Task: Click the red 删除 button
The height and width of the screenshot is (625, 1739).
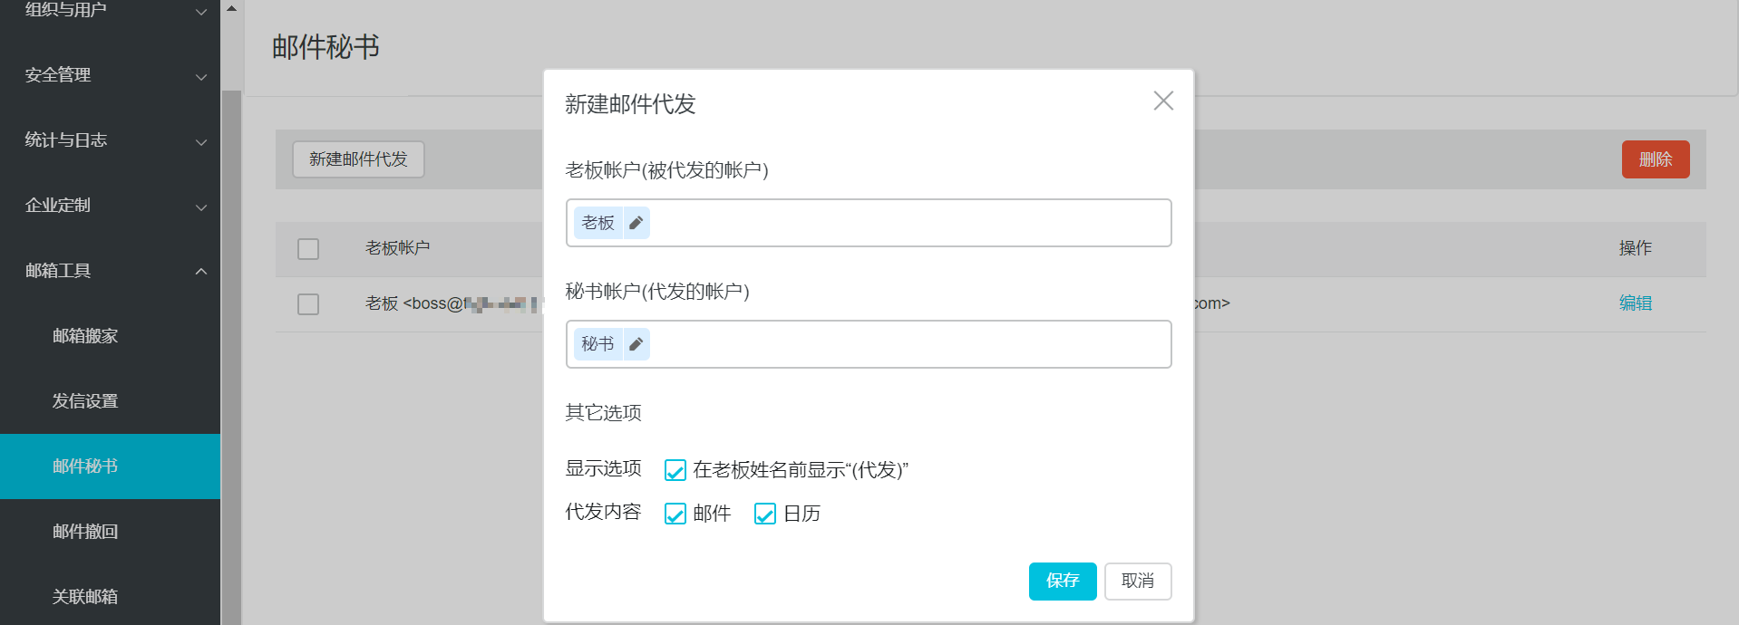Action: point(1655,159)
